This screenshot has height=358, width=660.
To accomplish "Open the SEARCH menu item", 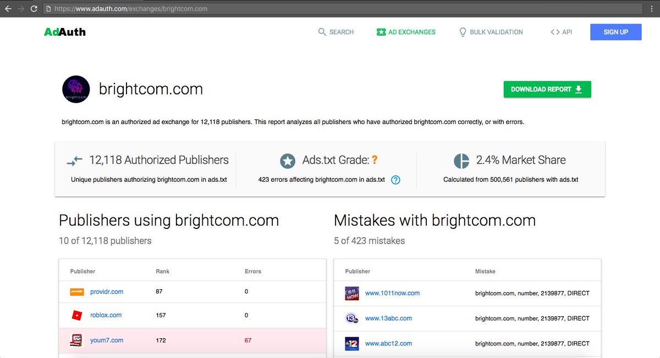I will (x=341, y=32).
